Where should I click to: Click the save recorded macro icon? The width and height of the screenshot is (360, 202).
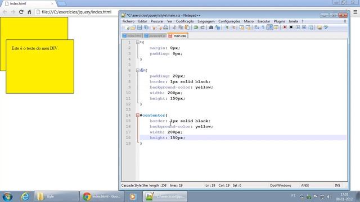point(311,27)
